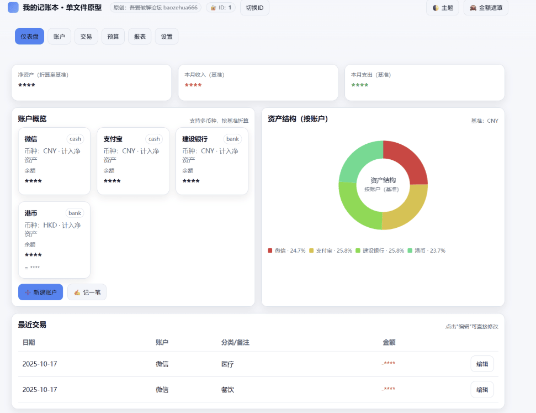
Task: Click the 切换ID button
Action: tap(254, 8)
